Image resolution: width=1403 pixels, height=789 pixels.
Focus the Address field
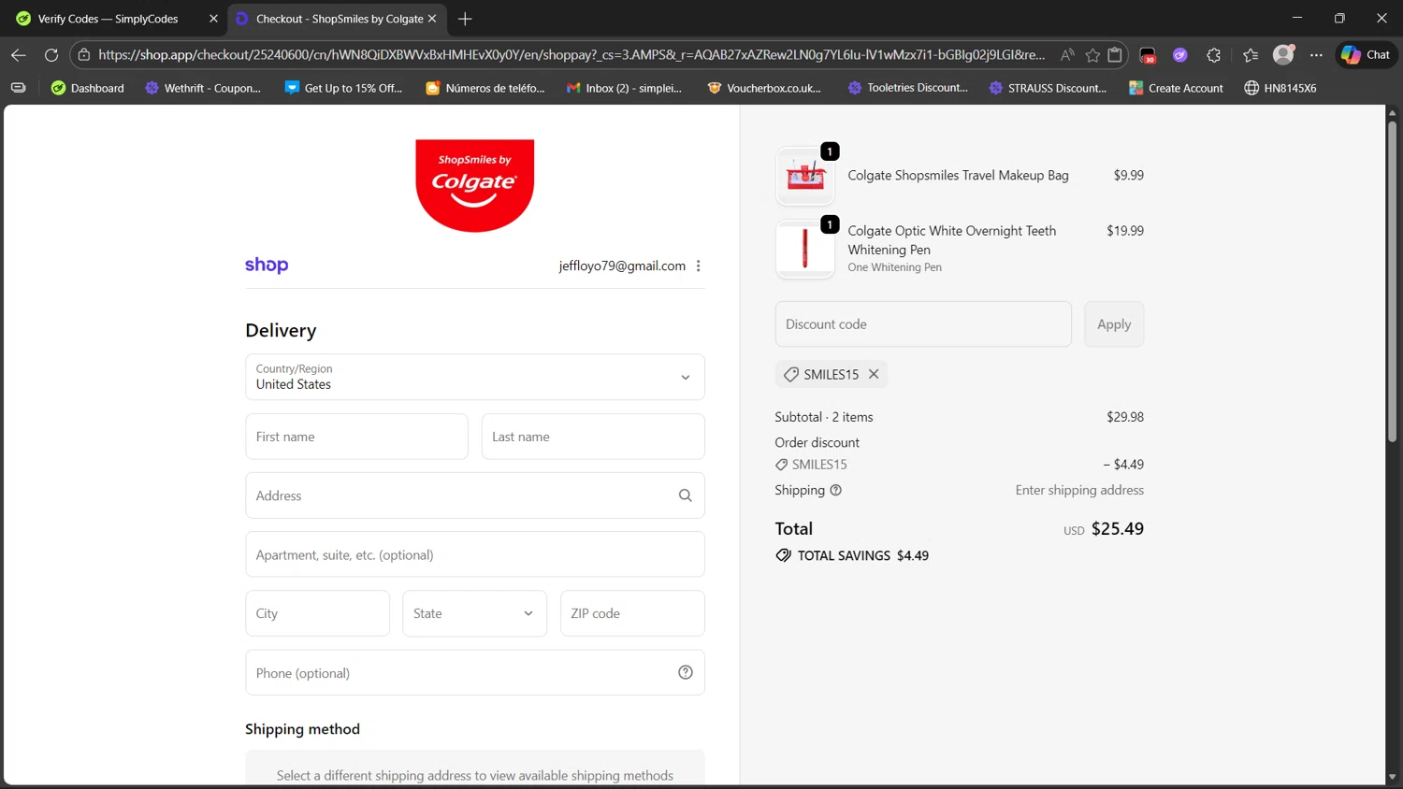(474, 495)
